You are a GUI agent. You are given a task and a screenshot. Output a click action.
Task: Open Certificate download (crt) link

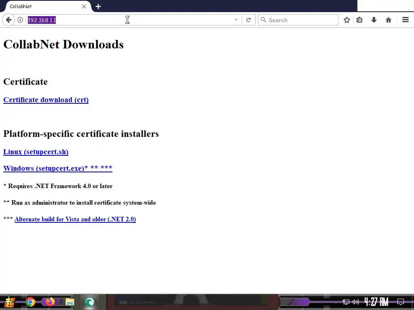coord(46,100)
